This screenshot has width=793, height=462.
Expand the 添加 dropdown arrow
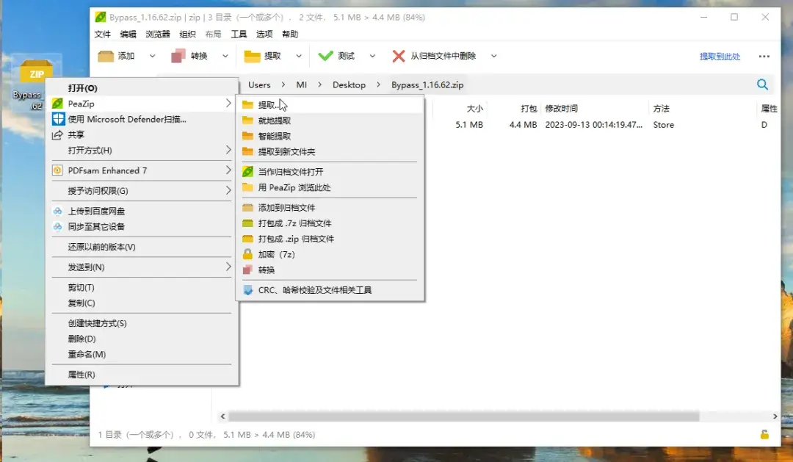pos(152,56)
